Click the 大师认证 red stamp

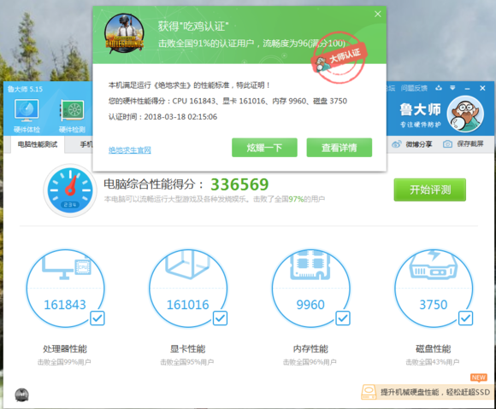point(340,57)
